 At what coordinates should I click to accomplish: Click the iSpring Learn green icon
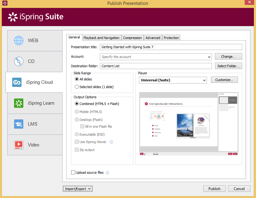point(19,103)
